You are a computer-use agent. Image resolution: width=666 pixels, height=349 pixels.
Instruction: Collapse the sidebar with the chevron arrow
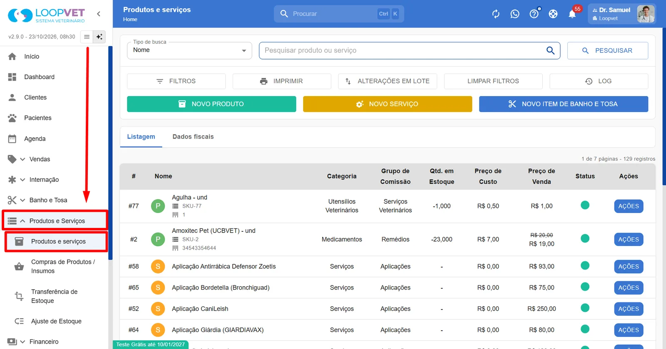coord(99,14)
